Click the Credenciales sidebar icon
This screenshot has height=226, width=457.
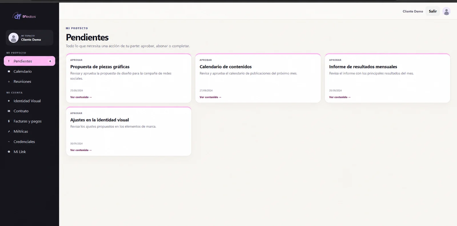(x=9, y=142)
